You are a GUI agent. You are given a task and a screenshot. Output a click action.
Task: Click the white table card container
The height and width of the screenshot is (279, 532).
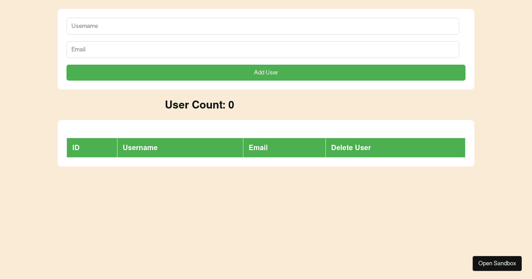pos(266,128)
